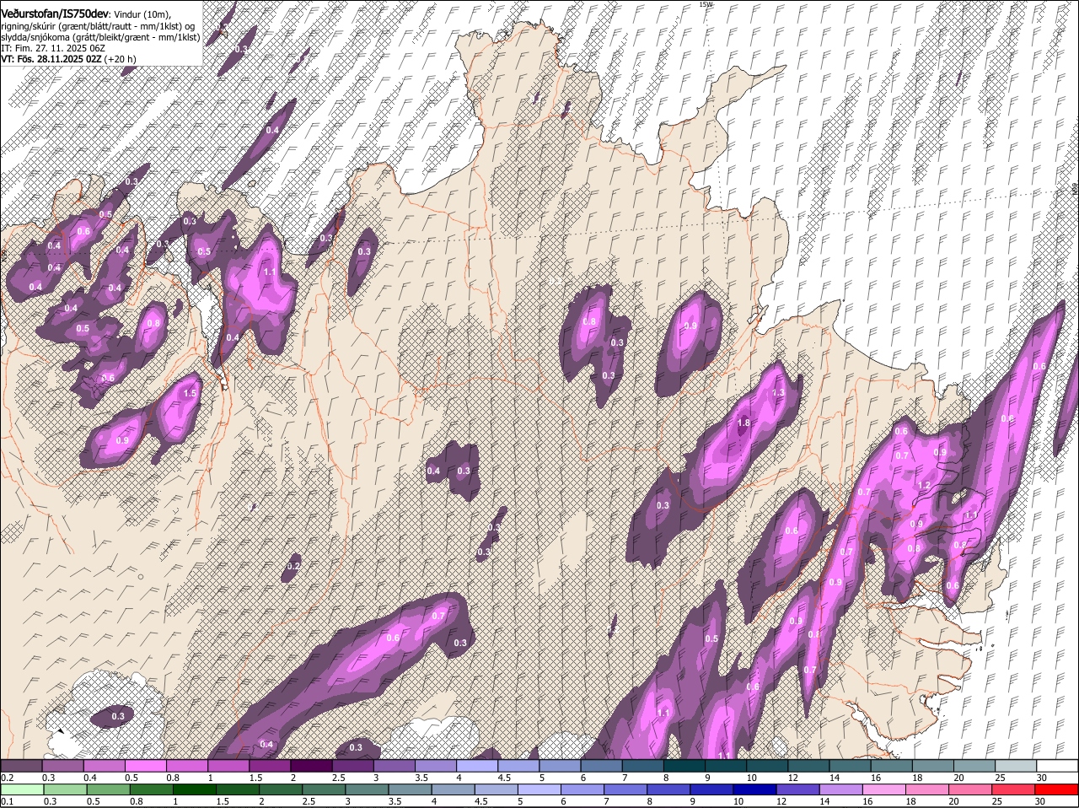
Task: Click the 1.2 value label on the map
Action: (x=924, y=486)
